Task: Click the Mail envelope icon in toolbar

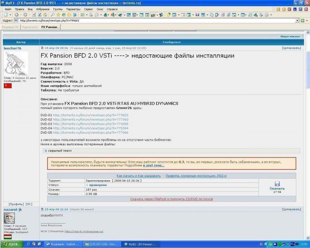Action: pos(96,15)
